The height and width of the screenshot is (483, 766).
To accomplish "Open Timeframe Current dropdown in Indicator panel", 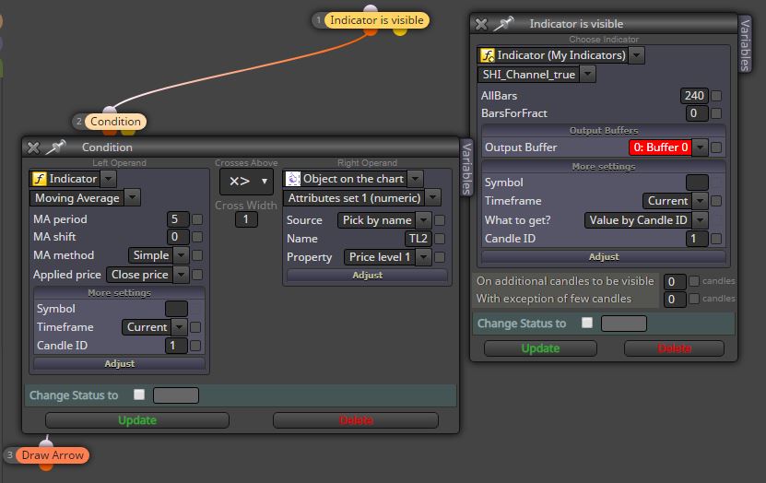I will [700, 201].
